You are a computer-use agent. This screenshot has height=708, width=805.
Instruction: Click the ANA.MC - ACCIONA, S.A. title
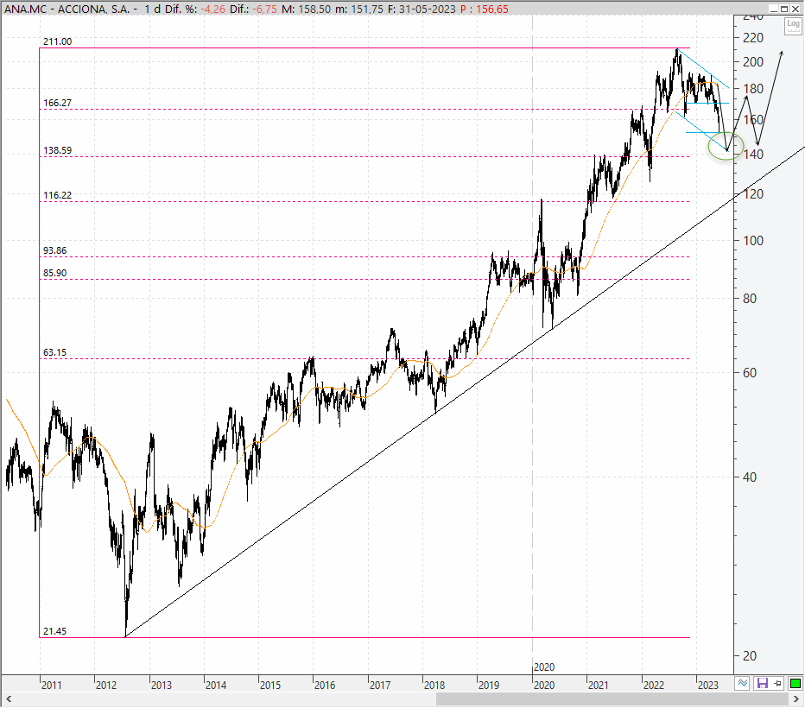click(67, 9)
